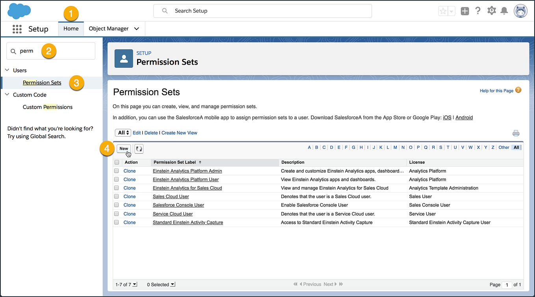
Task: Open the Setup gear icon
Action: tap(491, 11)
